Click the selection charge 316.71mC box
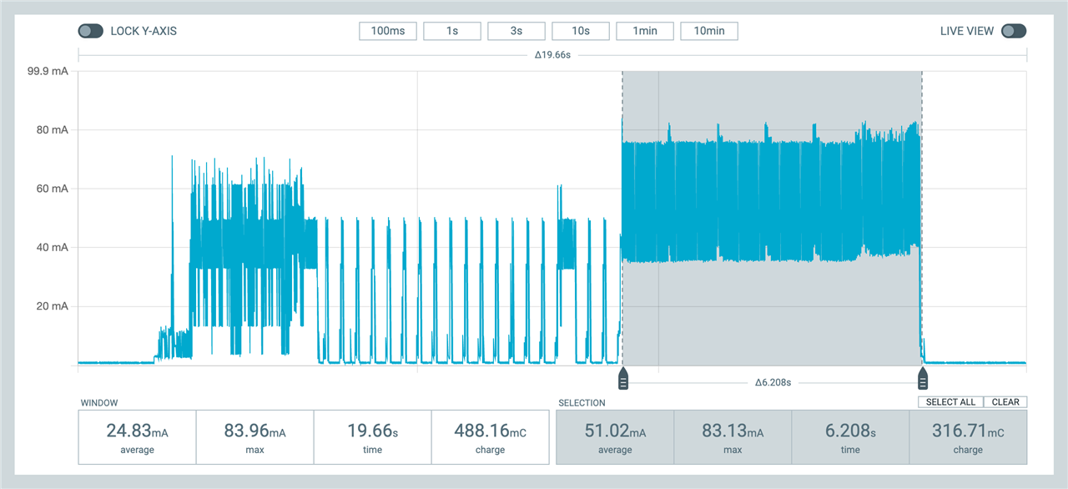Image resolution: width=1068 pixels, height=489 pixels. tap(968, 437)
